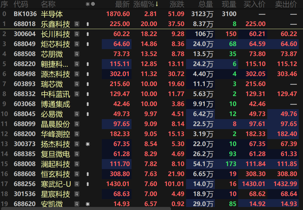Click the marker icon on 炬芯科技 row
The height and width of the screenshot is (210, 303).
pos(88,44)
